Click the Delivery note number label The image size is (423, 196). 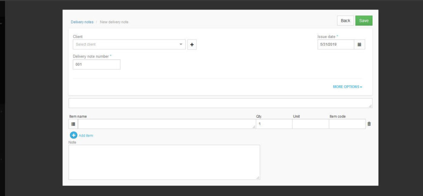click(90, 56)
